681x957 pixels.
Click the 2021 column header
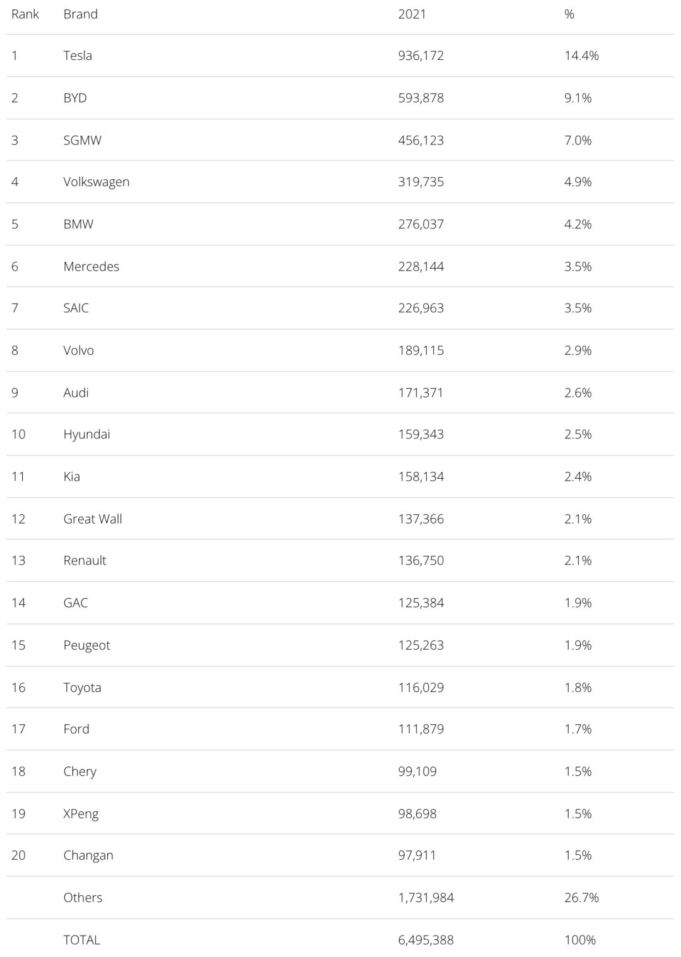[x=412, y=14]
